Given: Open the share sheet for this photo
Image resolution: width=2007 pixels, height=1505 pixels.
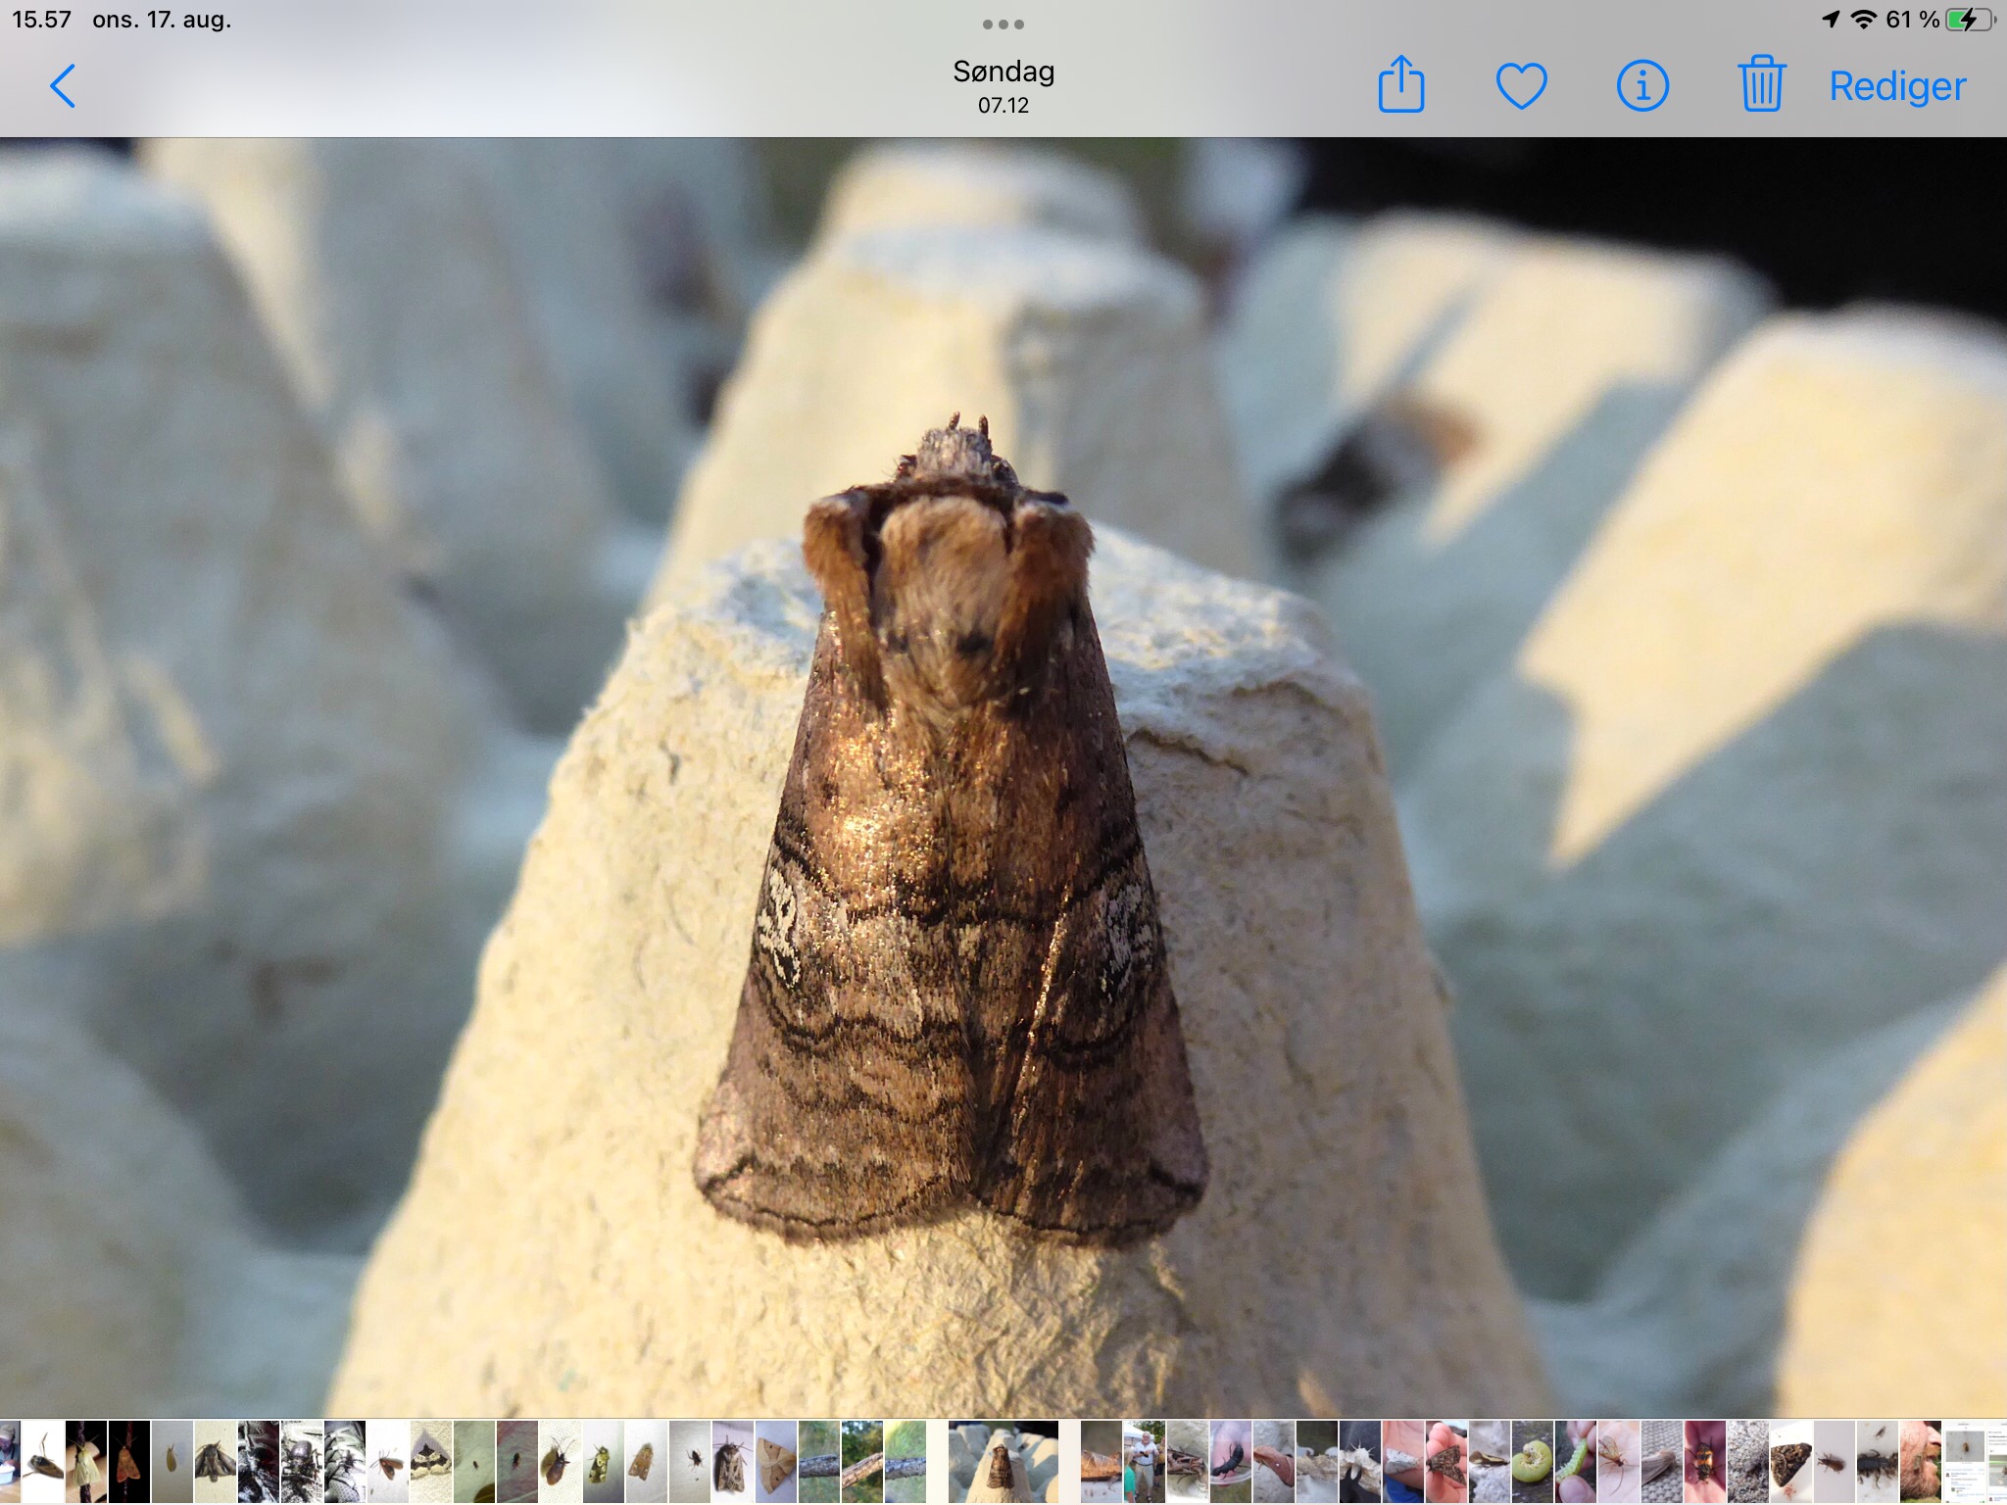Looking at the screenshot, I should click(x=1400, y=85).
